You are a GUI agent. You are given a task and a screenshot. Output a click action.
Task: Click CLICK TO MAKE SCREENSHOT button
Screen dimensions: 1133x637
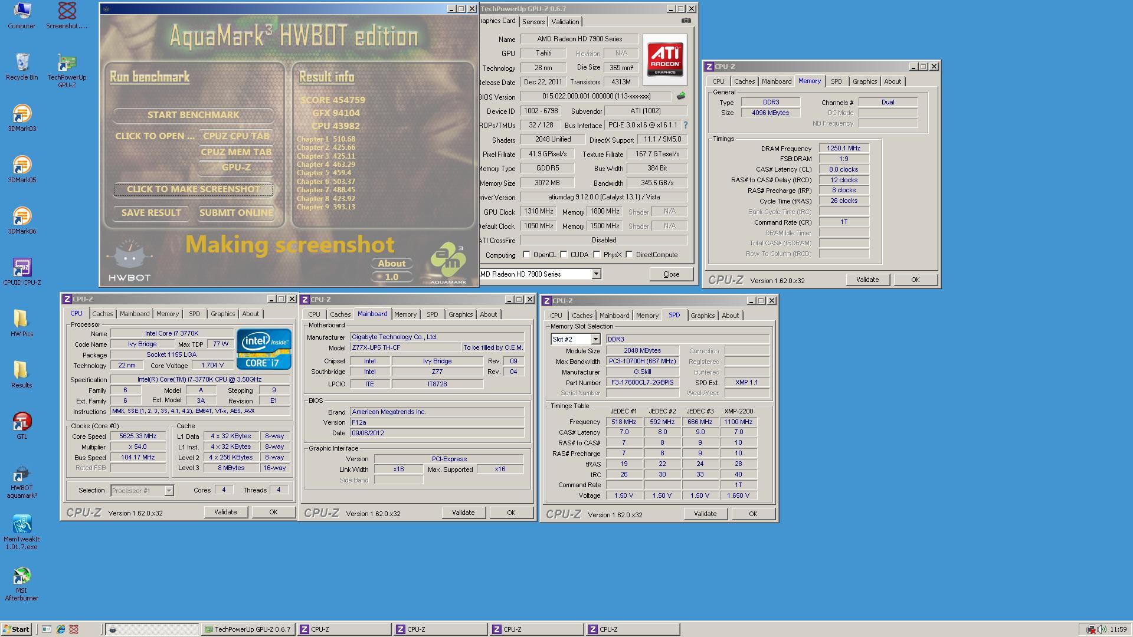(193, 189)
